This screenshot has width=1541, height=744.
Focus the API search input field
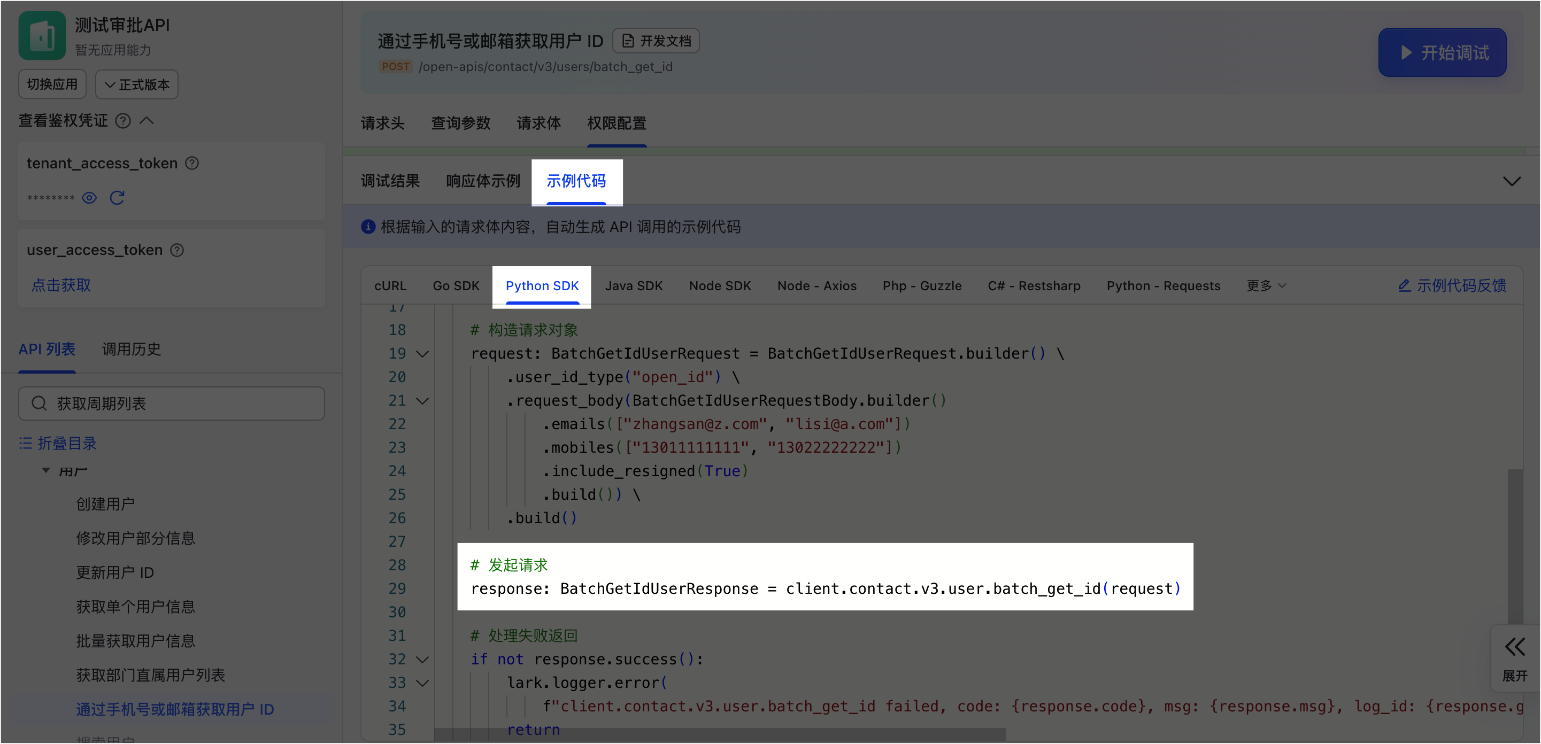(x=180, y=404)
